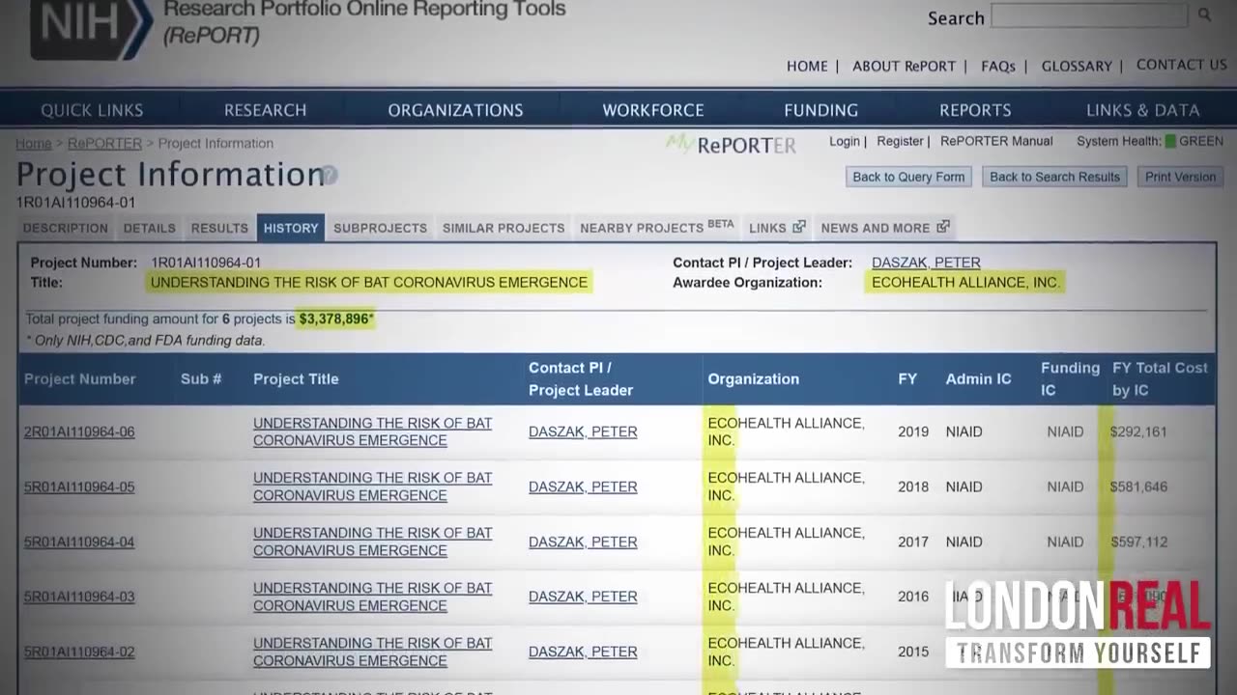
Task: Click DASZAK, PETER link in the project header
Action: click(x=926, y=263)
